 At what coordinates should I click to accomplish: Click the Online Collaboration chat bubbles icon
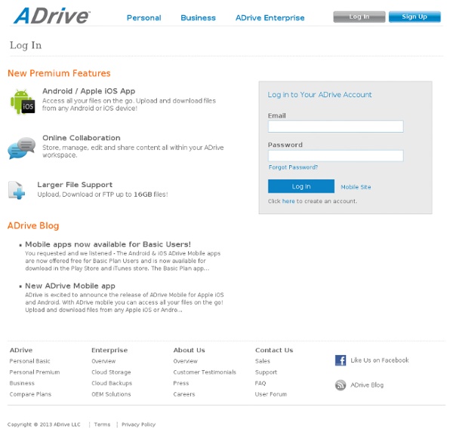[22, 148]
